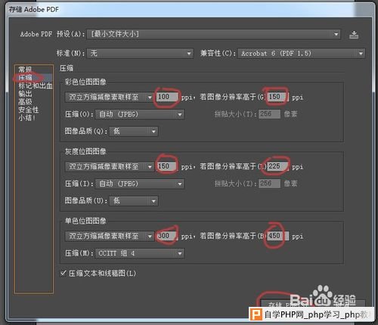Click the color image 150 ppi threshold field

pyautogui.click(x=277, y=97)
